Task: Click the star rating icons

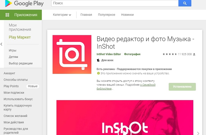Action: coord(170,54)
